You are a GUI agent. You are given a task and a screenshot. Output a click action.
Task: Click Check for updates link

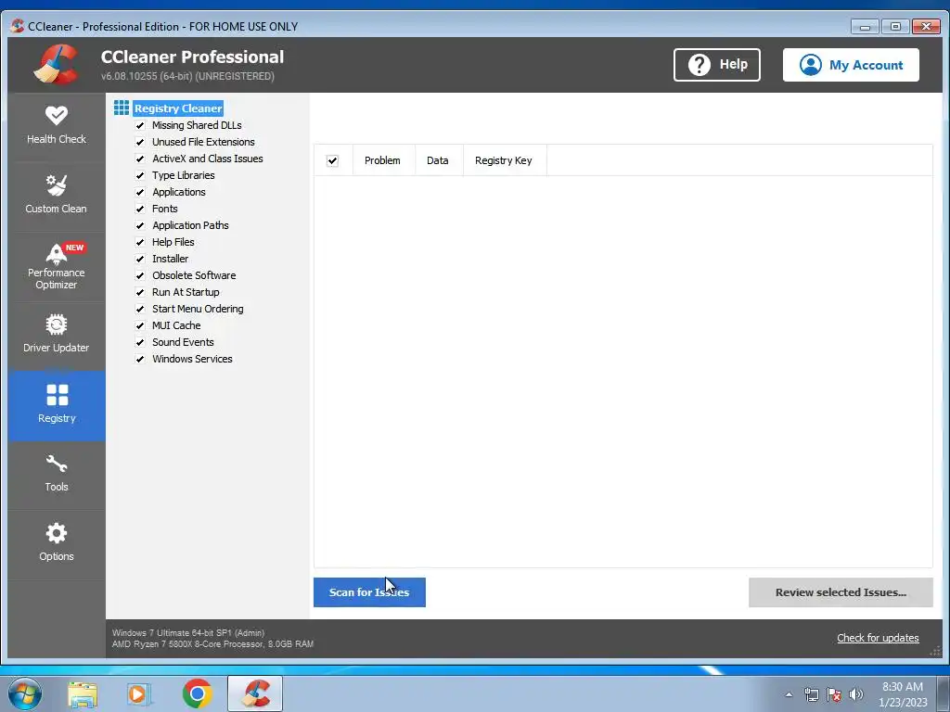pyautogui.click(x=878, y=638)
